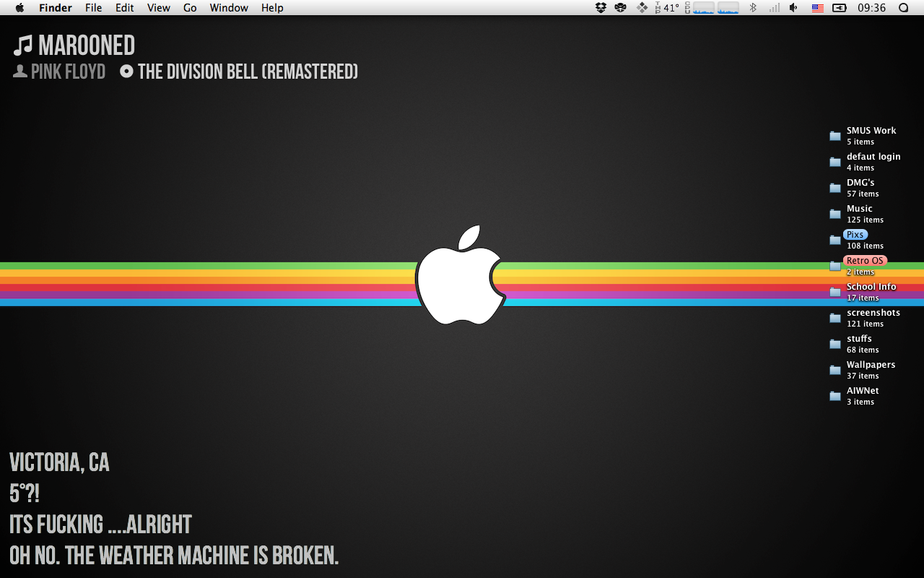Image resolution: width=924 pixels, height=578 pixels.
Task: Click the 09:36 menu bar clock
Action: [x=871, y=7]
